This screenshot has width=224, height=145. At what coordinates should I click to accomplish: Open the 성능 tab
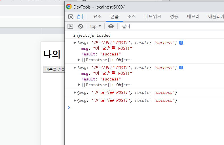(174, 16)
